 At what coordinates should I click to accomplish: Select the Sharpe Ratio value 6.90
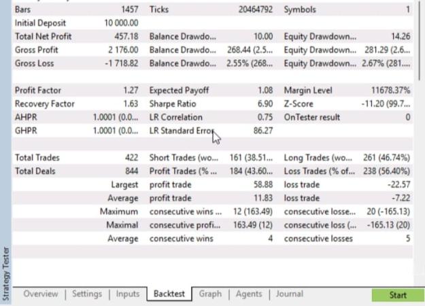click(265, 104)
